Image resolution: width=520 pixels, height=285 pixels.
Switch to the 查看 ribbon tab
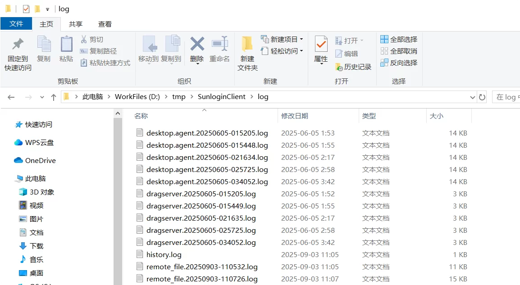pyautogui.click(x=105, y=24)
